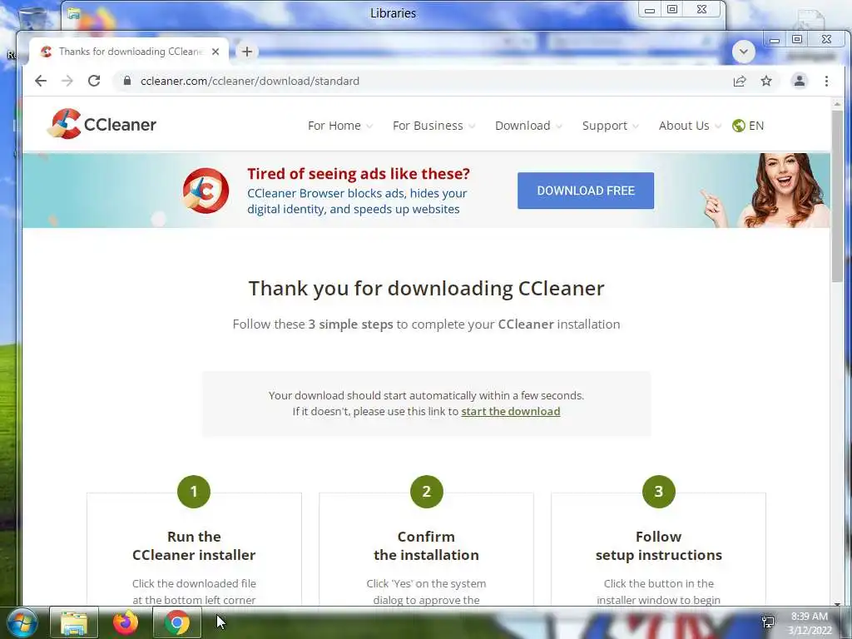This screenshot has height=639, width=852.
Task: Close the CCleaner download tab
Action: click(215, 52)
